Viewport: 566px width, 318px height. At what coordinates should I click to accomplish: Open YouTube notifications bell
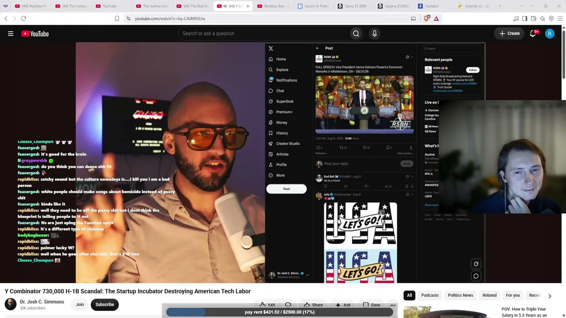533,34
